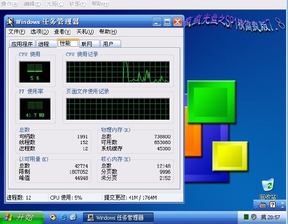The height and width of the screenshot is (224, 288).
Task: Open the 关机(U) menu
Action: 85,32
